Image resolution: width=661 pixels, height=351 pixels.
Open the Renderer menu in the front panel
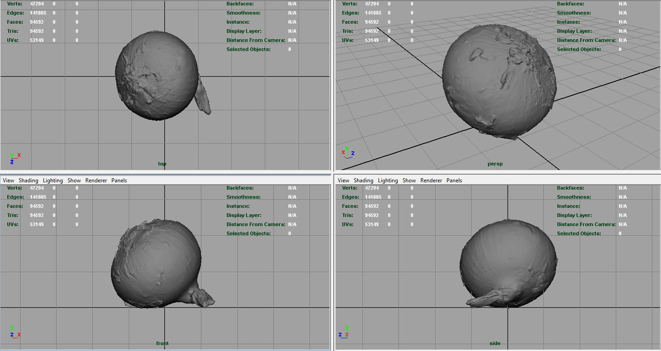coord(96,181)
